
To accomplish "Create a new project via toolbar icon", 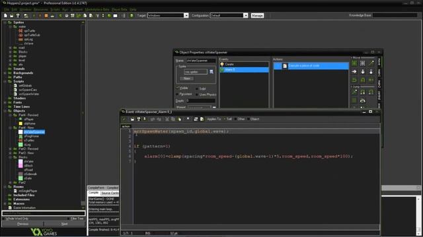I will tap(5, 16).
